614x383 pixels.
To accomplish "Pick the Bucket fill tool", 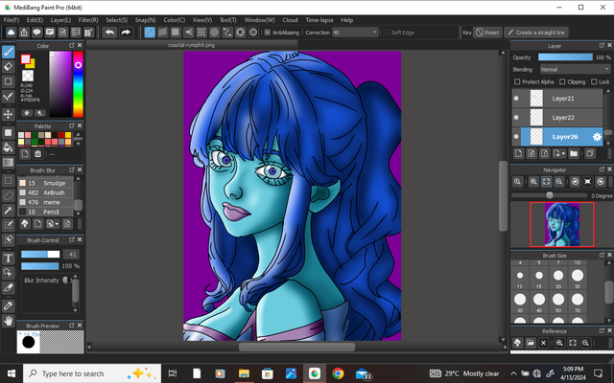I will pyautogui.click(x=9, y=147).
